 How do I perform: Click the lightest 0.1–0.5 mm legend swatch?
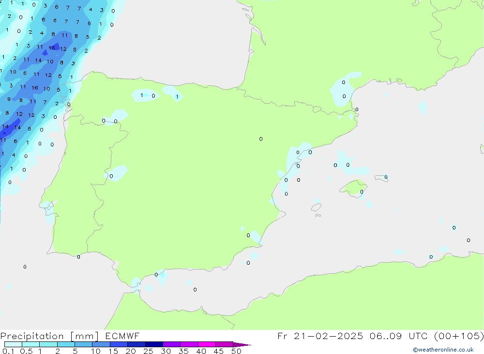[x=13, y=344]
